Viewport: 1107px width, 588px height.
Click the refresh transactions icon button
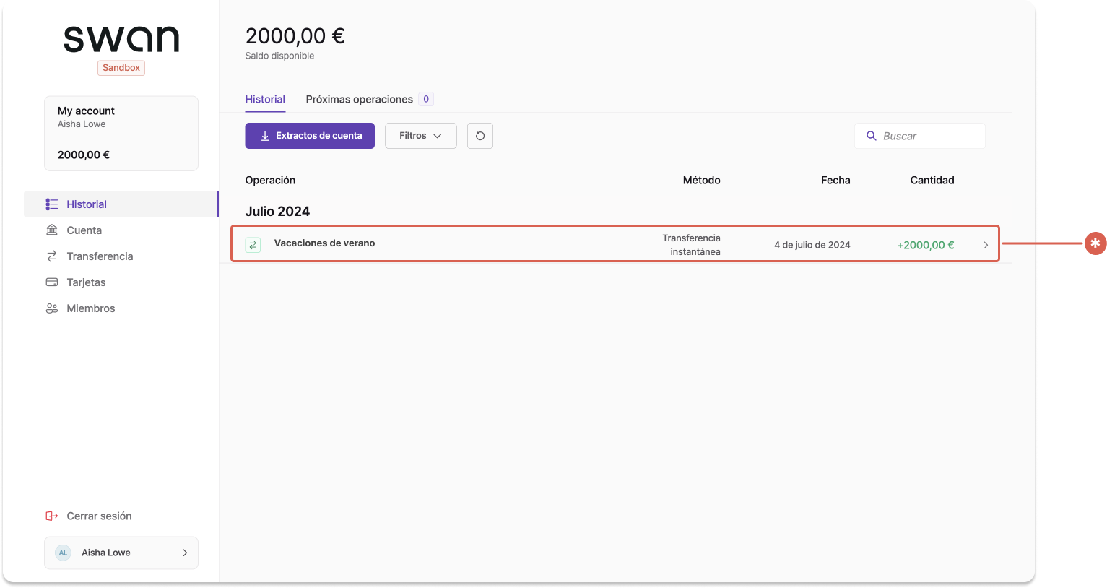pyautogui.click(x=480, y=136)
